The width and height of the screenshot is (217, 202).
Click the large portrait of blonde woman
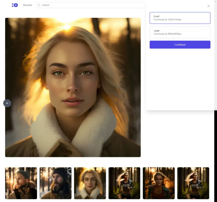[73, 87]
